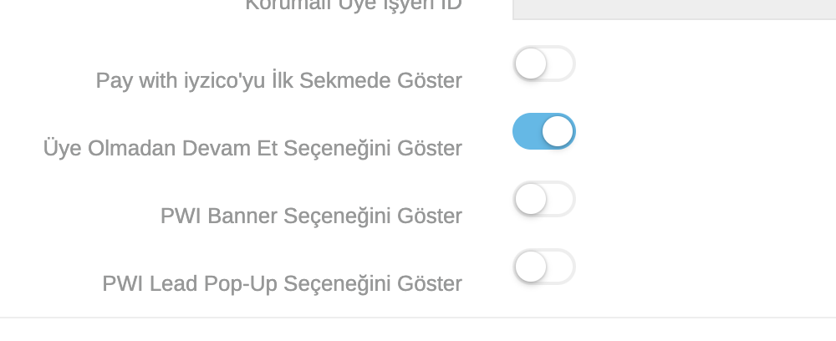Click the Korumalı Üye İşyeri ID label

pyautogui.click(x=353, y=5)
